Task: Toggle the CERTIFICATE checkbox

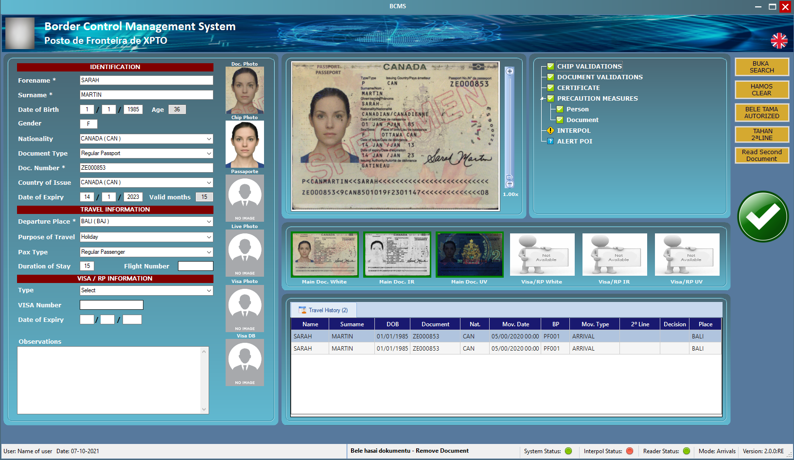Action: [x=550, y=88]
